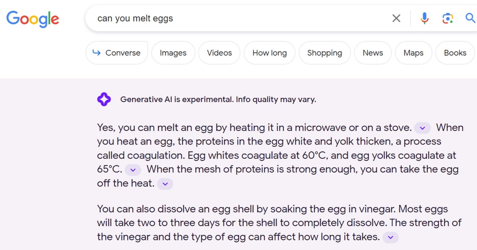Switch to Maps results
Image resolution: width=477 pixels, height=250 pixels.
coord(413,53)
